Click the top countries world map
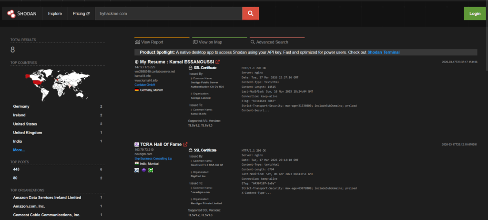The height and width of the screenshot is (220, 488). coord(58,85)
